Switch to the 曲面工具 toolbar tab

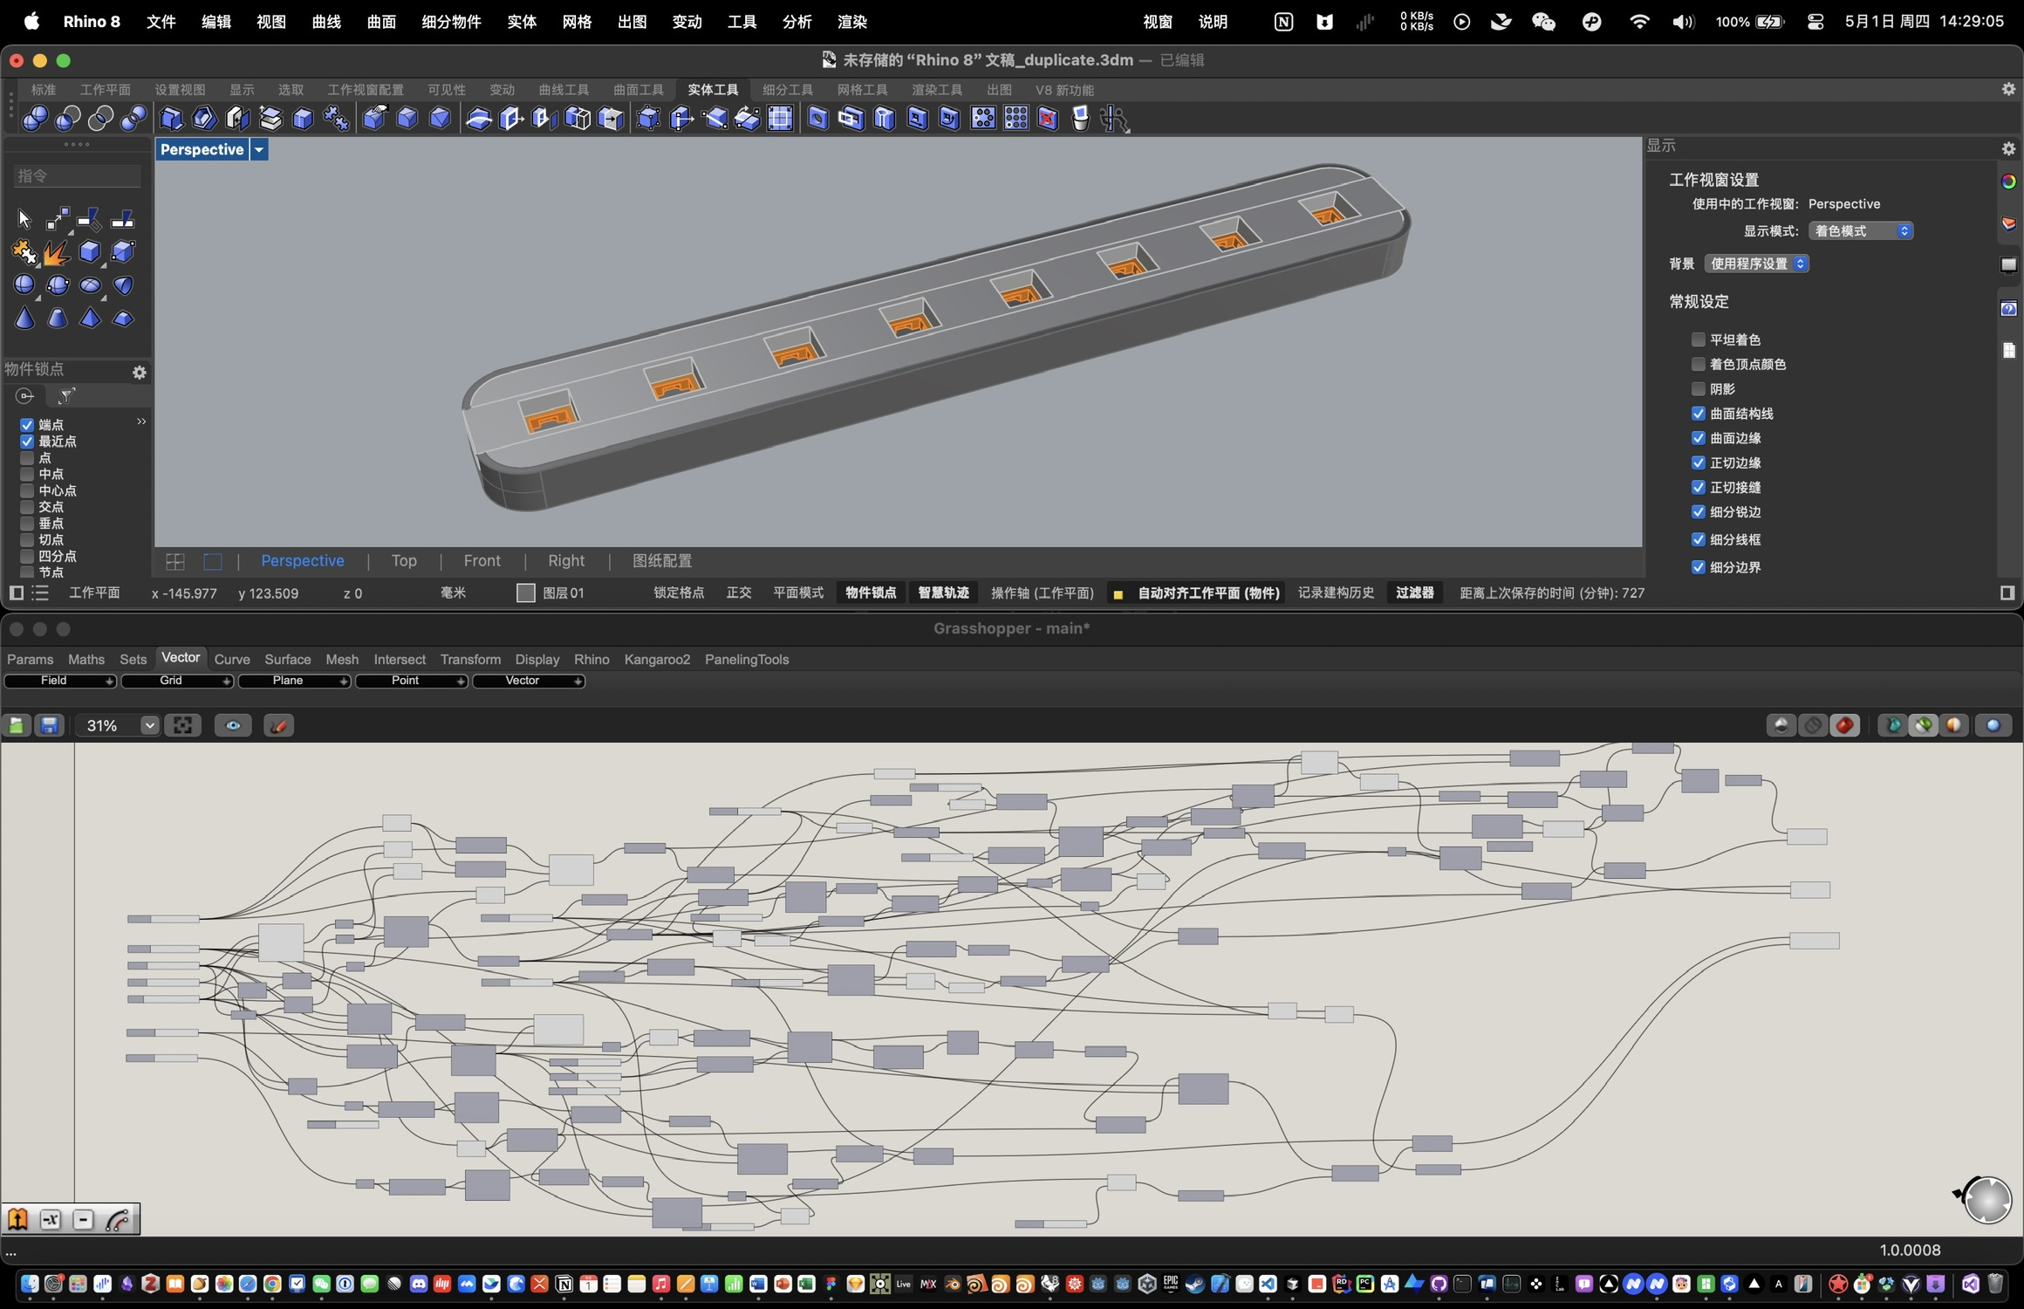tap(638, 90)
